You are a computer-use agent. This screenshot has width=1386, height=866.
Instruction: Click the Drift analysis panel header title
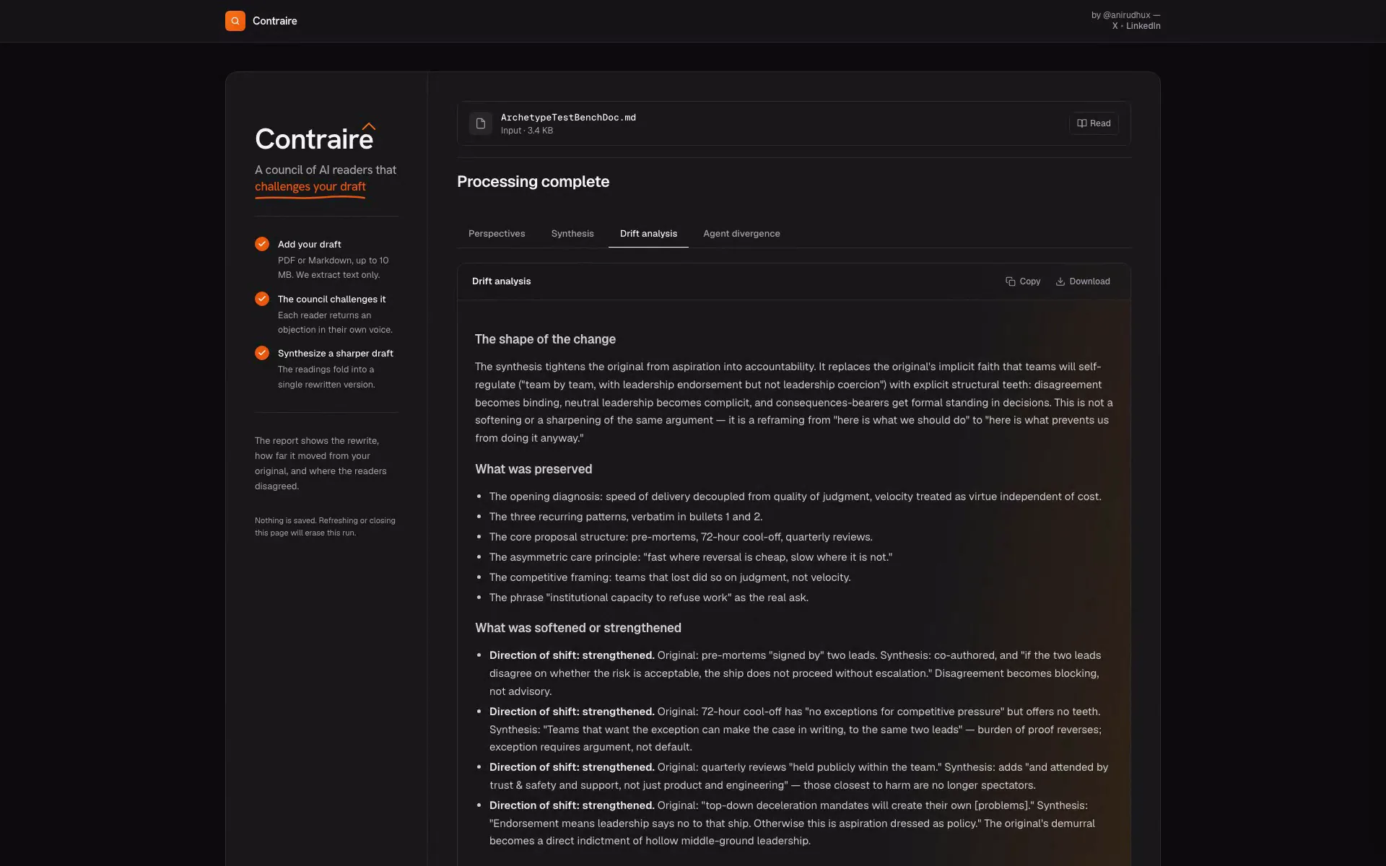click(501, 281)
